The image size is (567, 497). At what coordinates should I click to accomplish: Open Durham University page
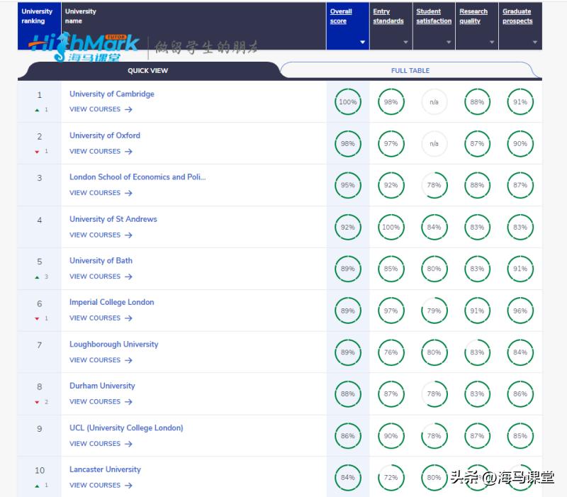[x=102, y=386]
